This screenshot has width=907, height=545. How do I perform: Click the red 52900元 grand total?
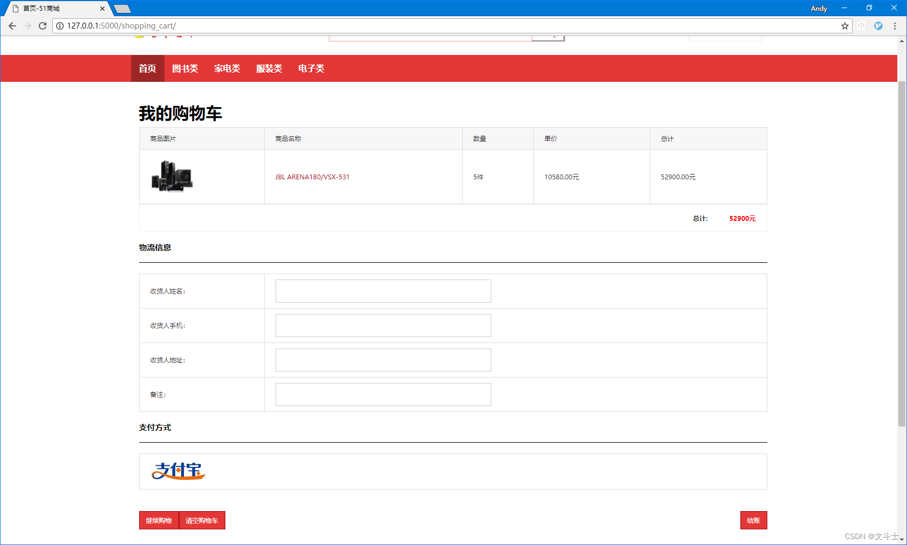coord(743,218)
